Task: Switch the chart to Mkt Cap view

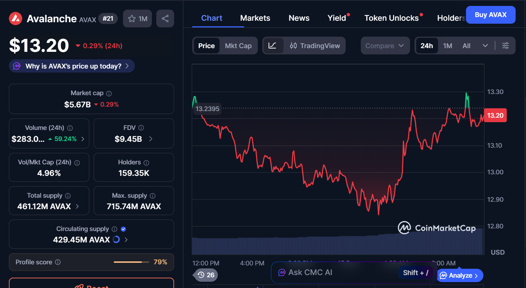Action: [x=238, y=45]
